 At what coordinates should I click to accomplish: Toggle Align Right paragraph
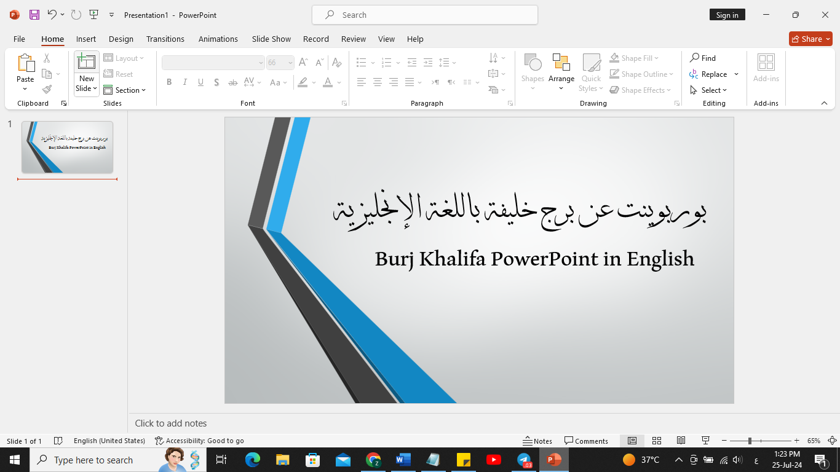point(394,82)
